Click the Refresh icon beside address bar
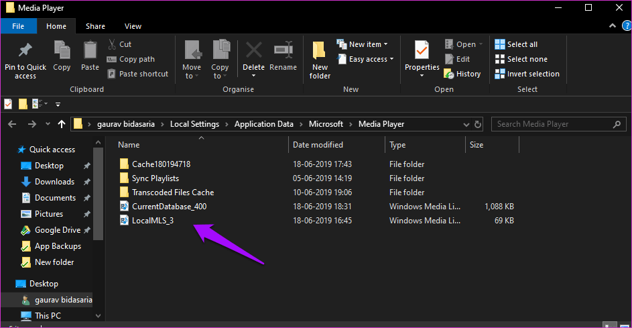Image resolution: width=632 pixels, height=328 pixels. tap(478, 124)
